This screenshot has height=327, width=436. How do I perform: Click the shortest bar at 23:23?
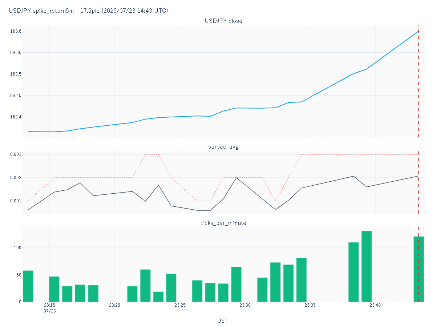point(158,296)
